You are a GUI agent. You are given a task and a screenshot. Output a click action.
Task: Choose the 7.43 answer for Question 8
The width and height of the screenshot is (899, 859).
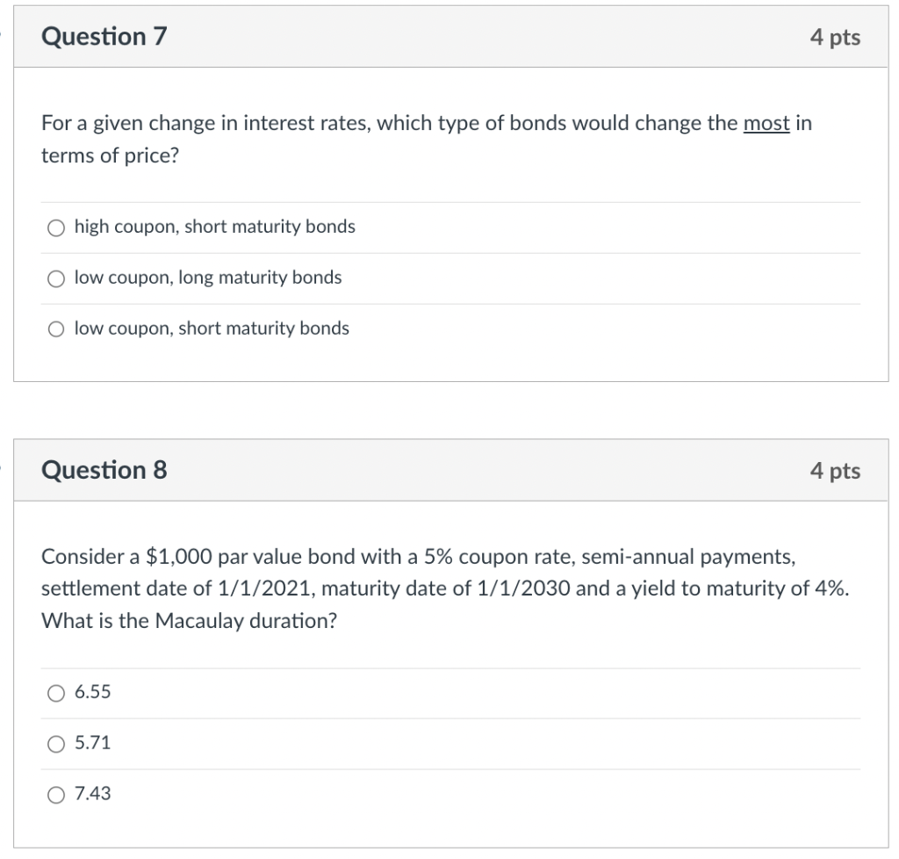pyautogui.click(x=56, y=795)
